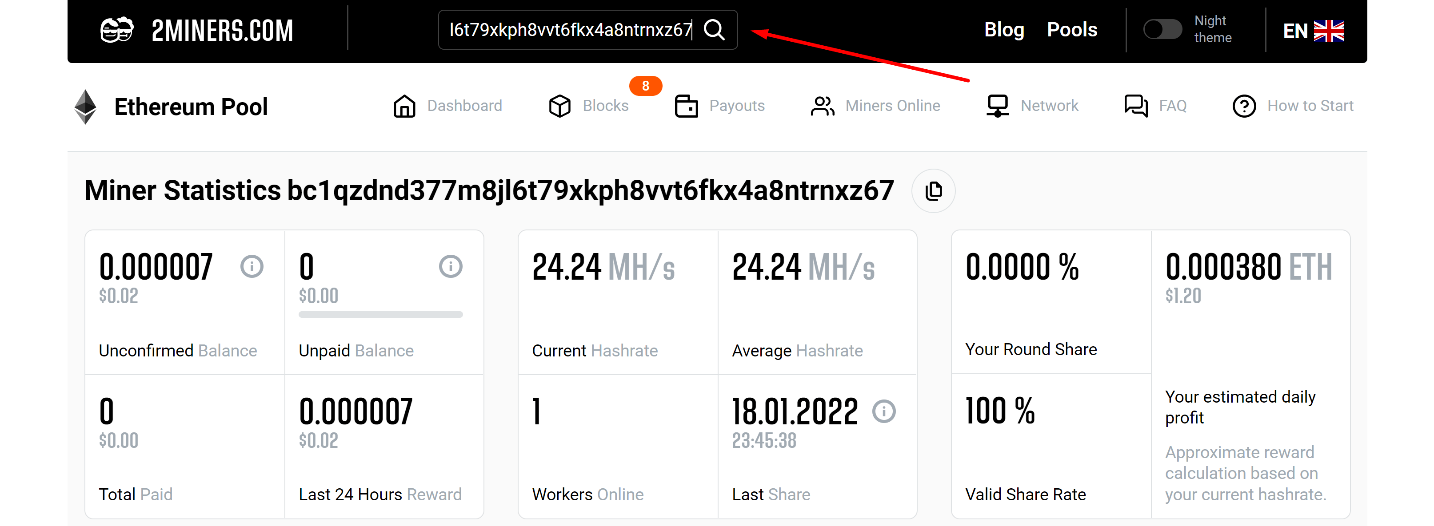This screenshot has height=526, width=1434.
Task: Click Unpaid Balance info icon
Action: tap(450, 266)
